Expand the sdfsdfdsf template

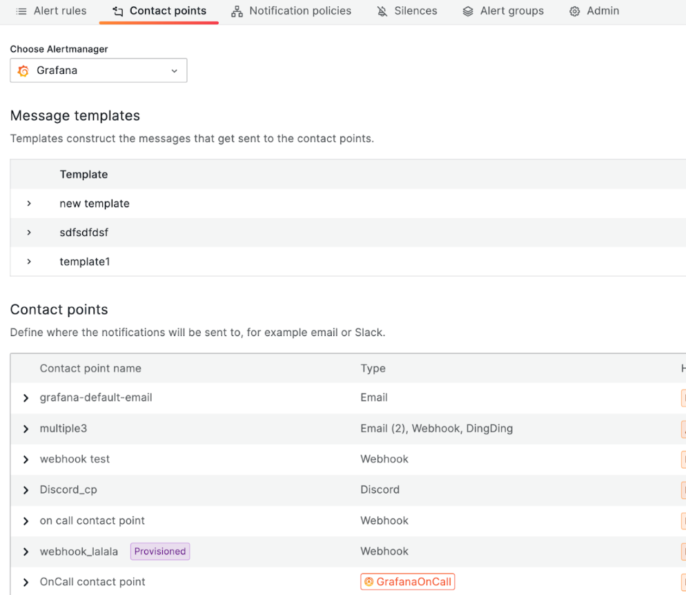point(28,233)
